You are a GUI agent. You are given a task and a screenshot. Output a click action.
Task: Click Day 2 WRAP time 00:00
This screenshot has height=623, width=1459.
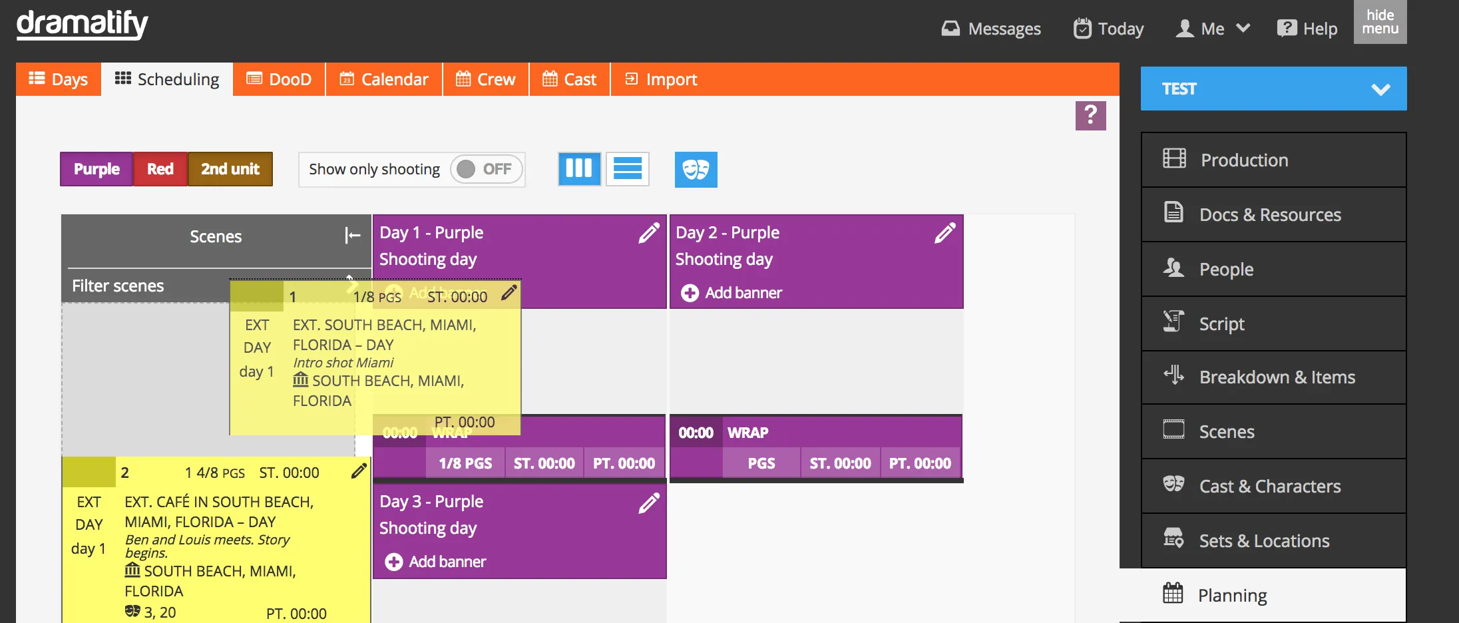coord(696,433)
